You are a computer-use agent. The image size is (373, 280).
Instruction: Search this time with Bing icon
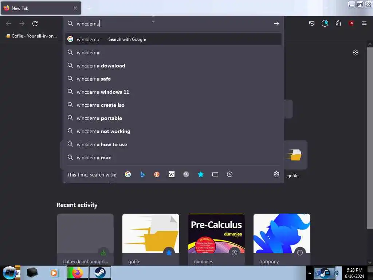coord(142,174)
